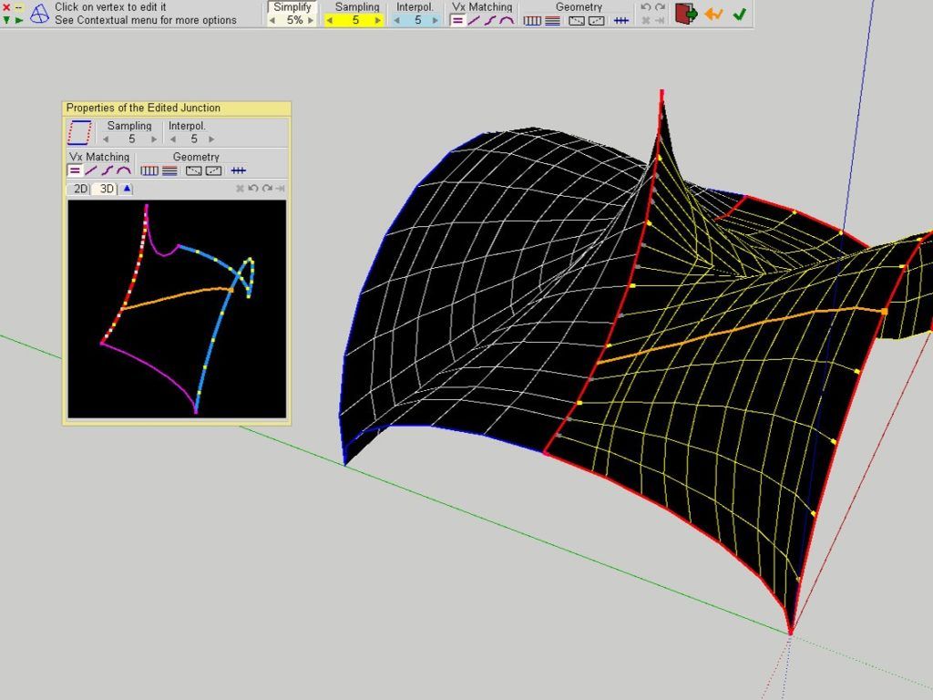This screenshot has width=933, height=700.
Task: Decrease top toolbar Sampling with left arrow
Action: pyautogui.click(x=330, y=20)
